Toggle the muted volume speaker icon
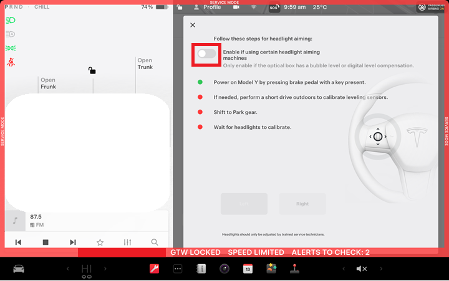The height and width of the screenshot is (281, 449). click(361, 269)
